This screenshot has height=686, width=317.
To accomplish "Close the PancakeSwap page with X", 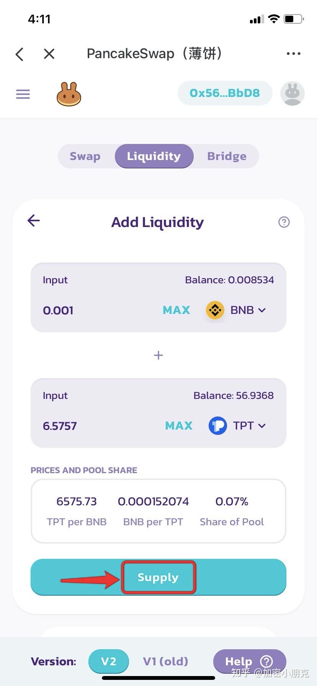I will [x=49, y=54].
